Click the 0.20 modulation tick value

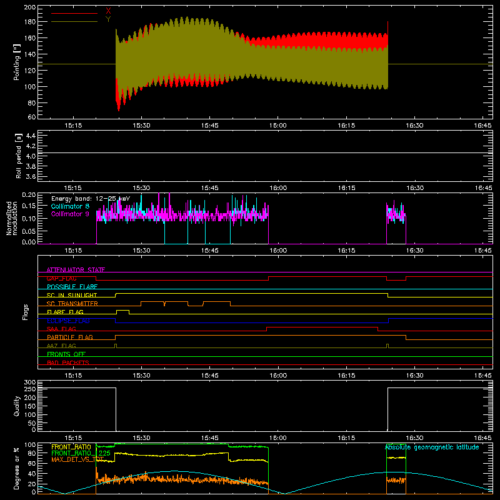click(29, 195)
